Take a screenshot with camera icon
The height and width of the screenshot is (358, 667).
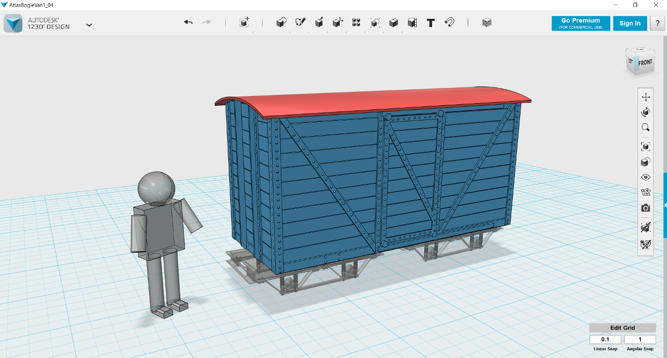tap(646, 208)
